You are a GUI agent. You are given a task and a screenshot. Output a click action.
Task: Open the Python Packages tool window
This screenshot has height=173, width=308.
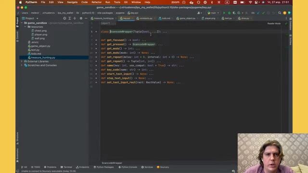click(103, 167)
